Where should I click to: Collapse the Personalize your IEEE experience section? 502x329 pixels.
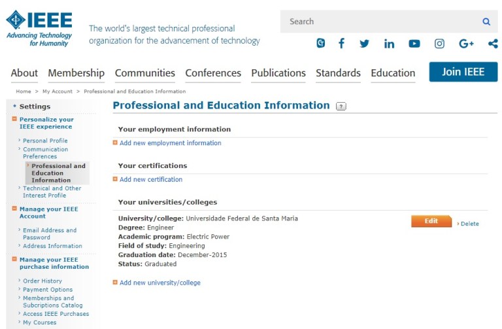(x=14, y=119)
